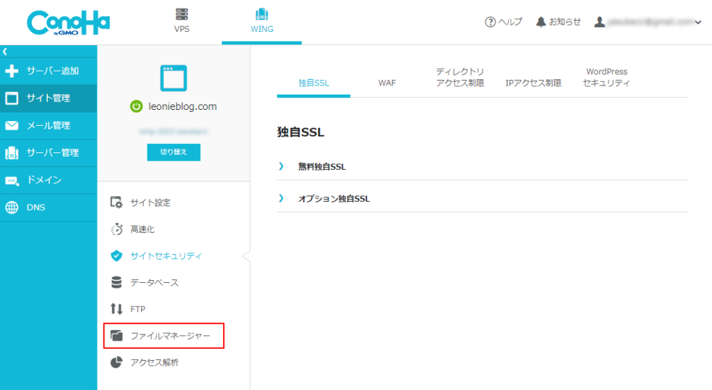Click the green power status icon
Viewport: 712px width, 390px height.
[x=136, y=106]
